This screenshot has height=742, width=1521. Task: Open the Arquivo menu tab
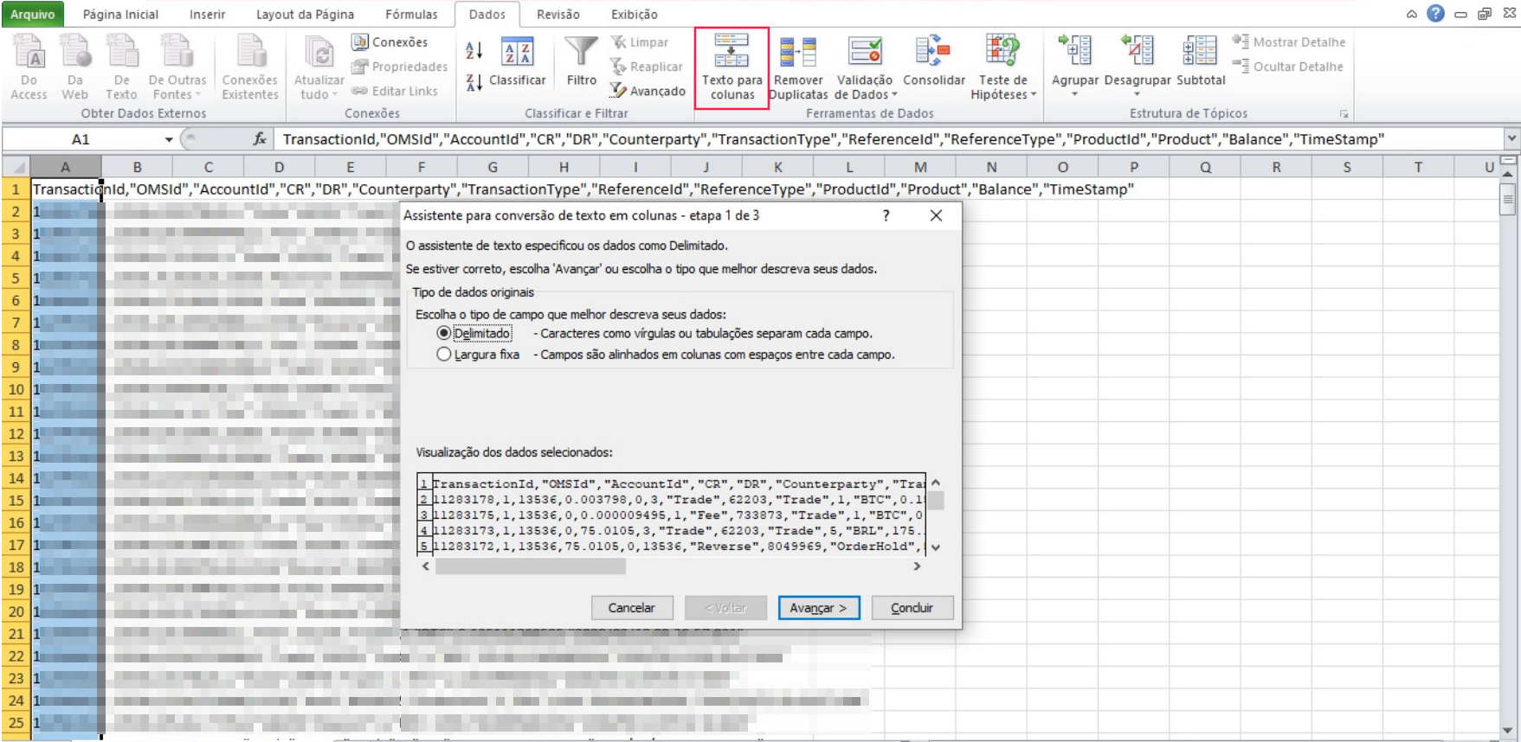point(32,15)
